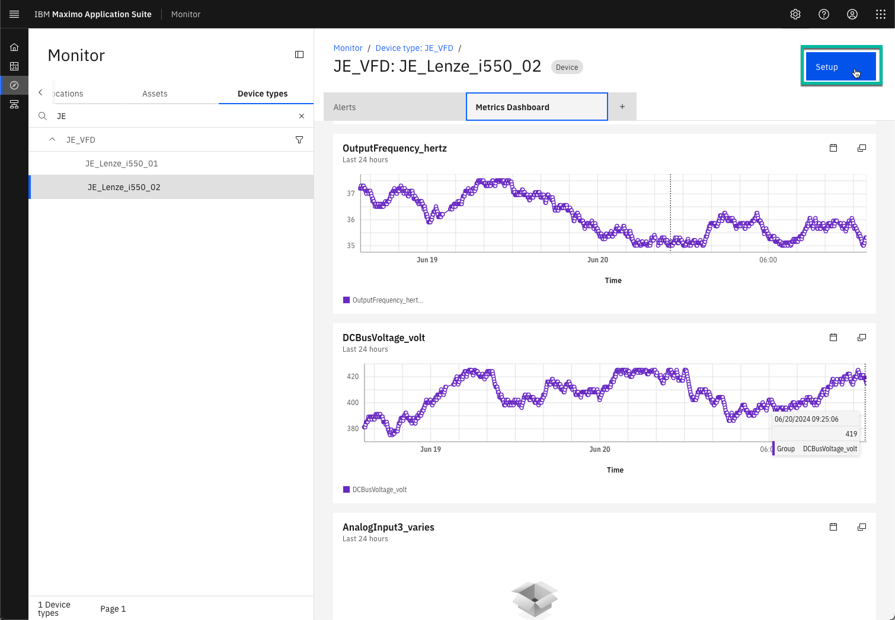Screen dimensions: 895x620
Task: Open the hierarchy icon in left rail
Action: [14, 104]
